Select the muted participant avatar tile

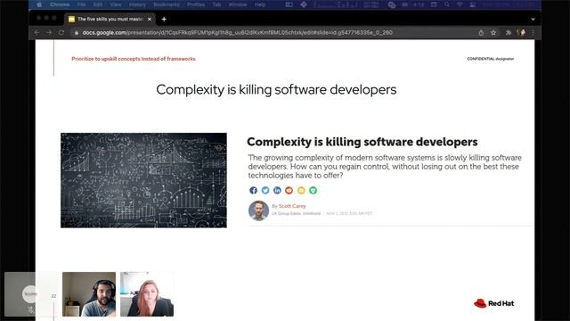(x=31, y=294)
